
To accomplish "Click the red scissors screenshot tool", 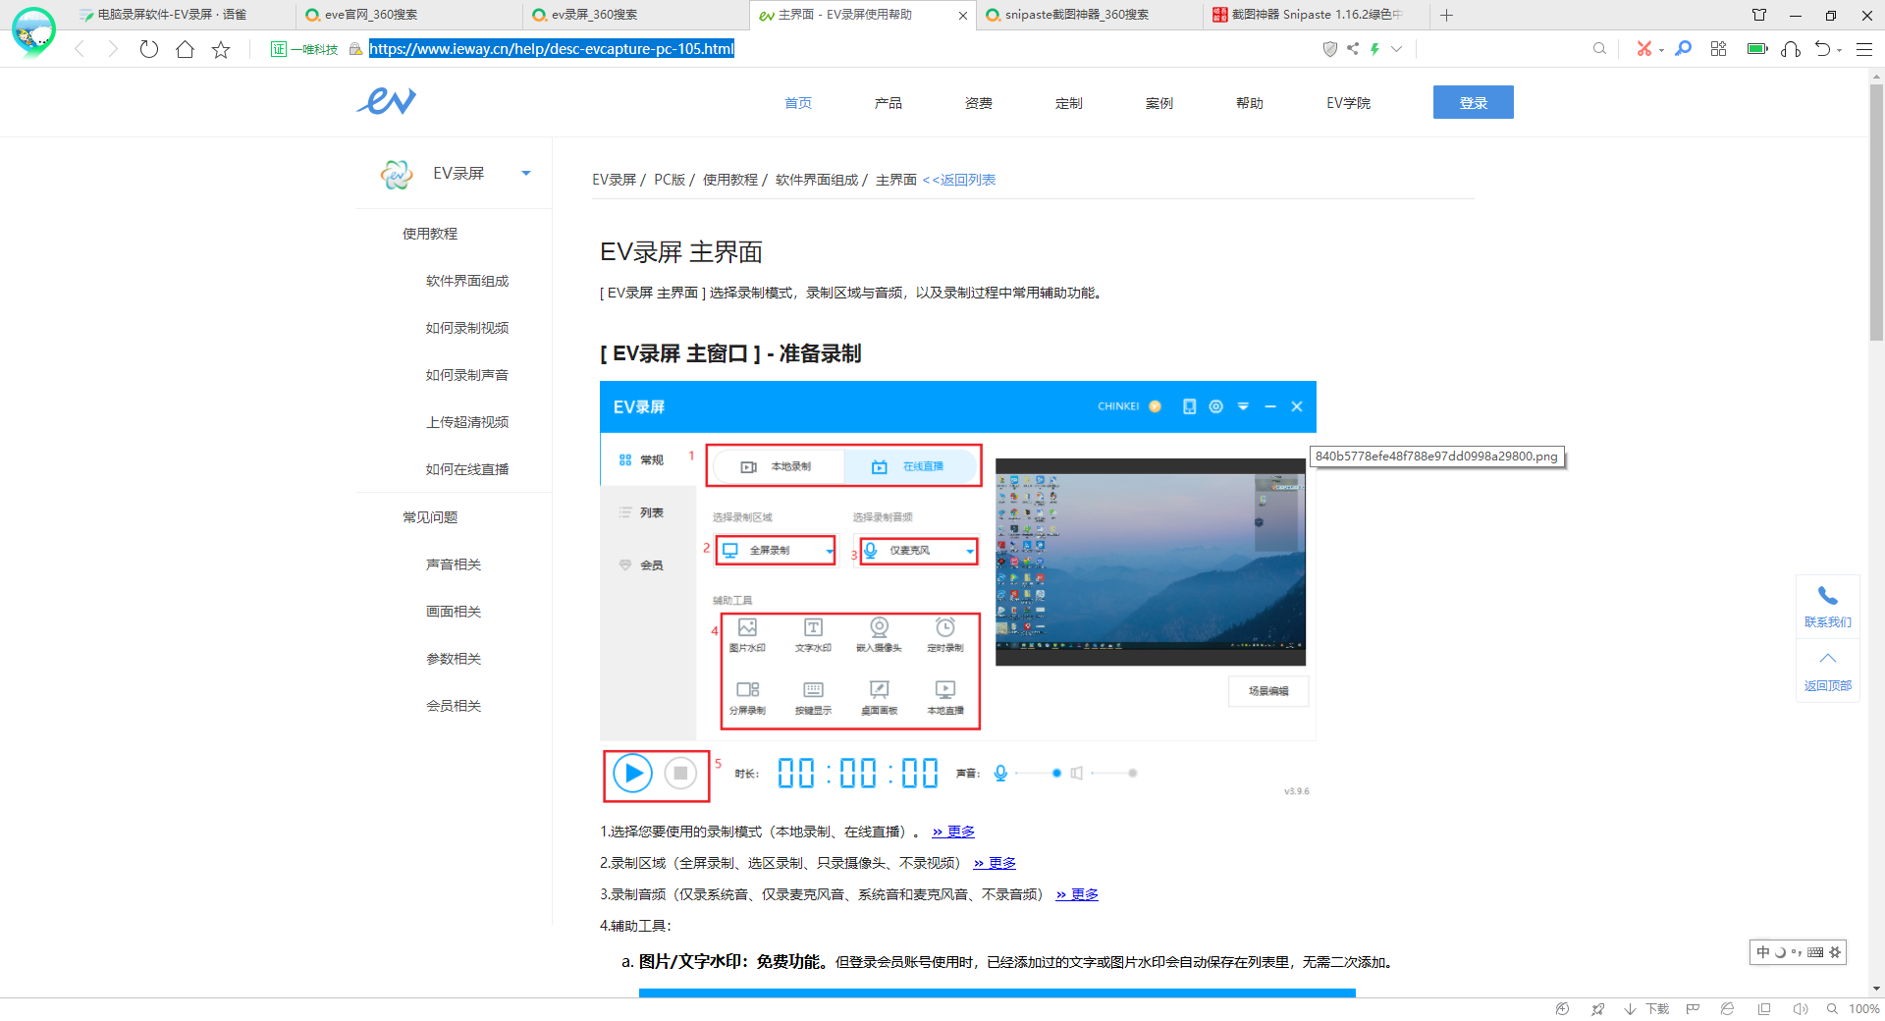I will tap(1644, 48).
